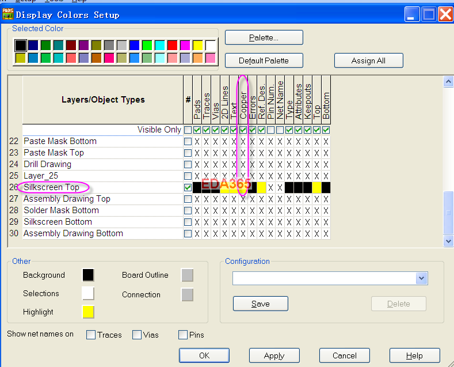
Task: Enable the Silkscreen Bottom layer checkbox
Action: 188,222
